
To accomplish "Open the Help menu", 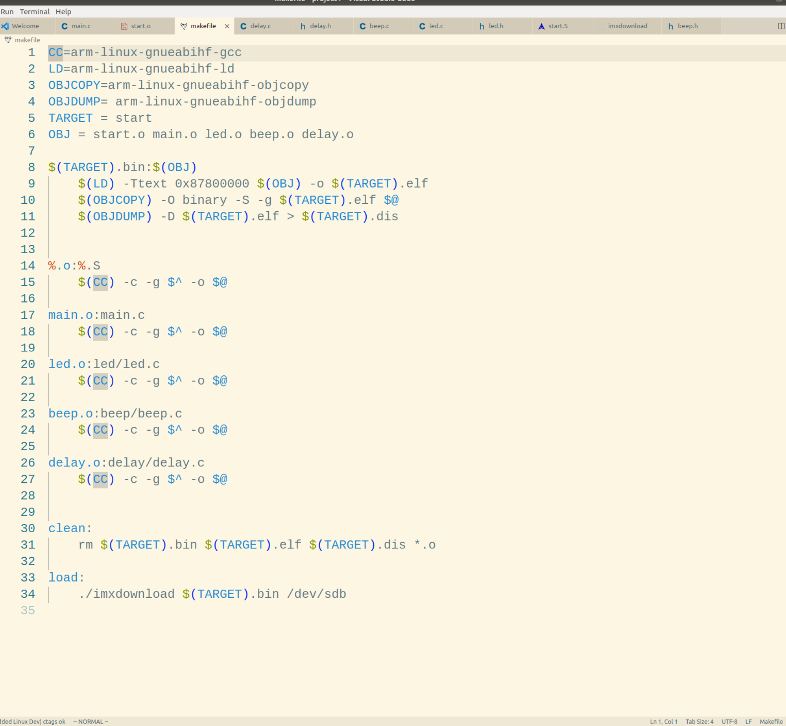I will [x=64, y=12].
